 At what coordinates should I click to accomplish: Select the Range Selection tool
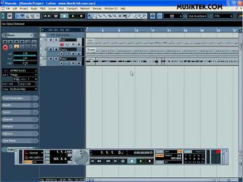95,16
